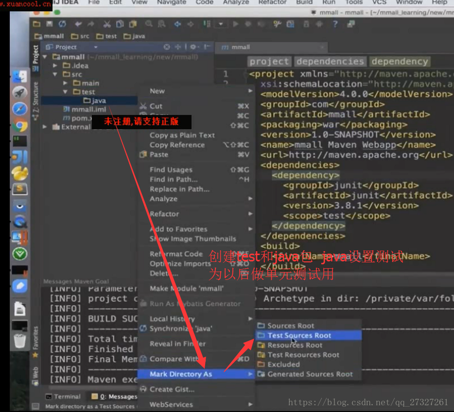Select Resources Root in the submenu

click(x=309, y=345)
